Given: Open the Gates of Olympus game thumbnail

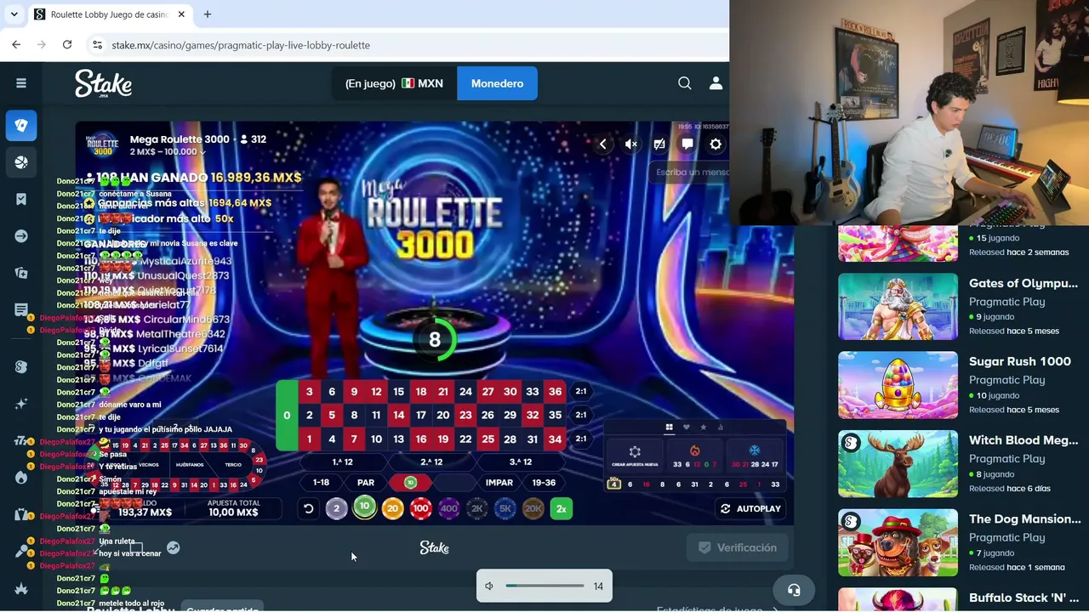Looking at the screenshot, I should 898,307.
